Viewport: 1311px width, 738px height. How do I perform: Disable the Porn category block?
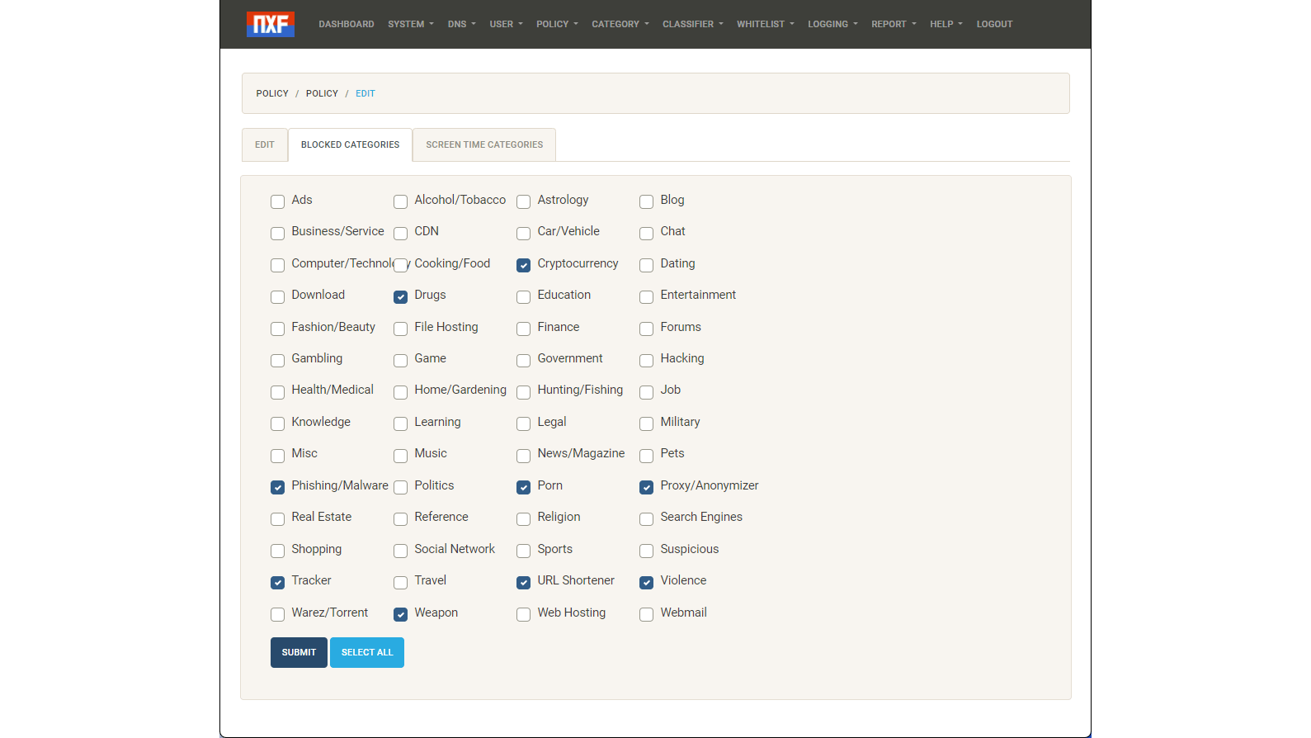tap(524, 487)
